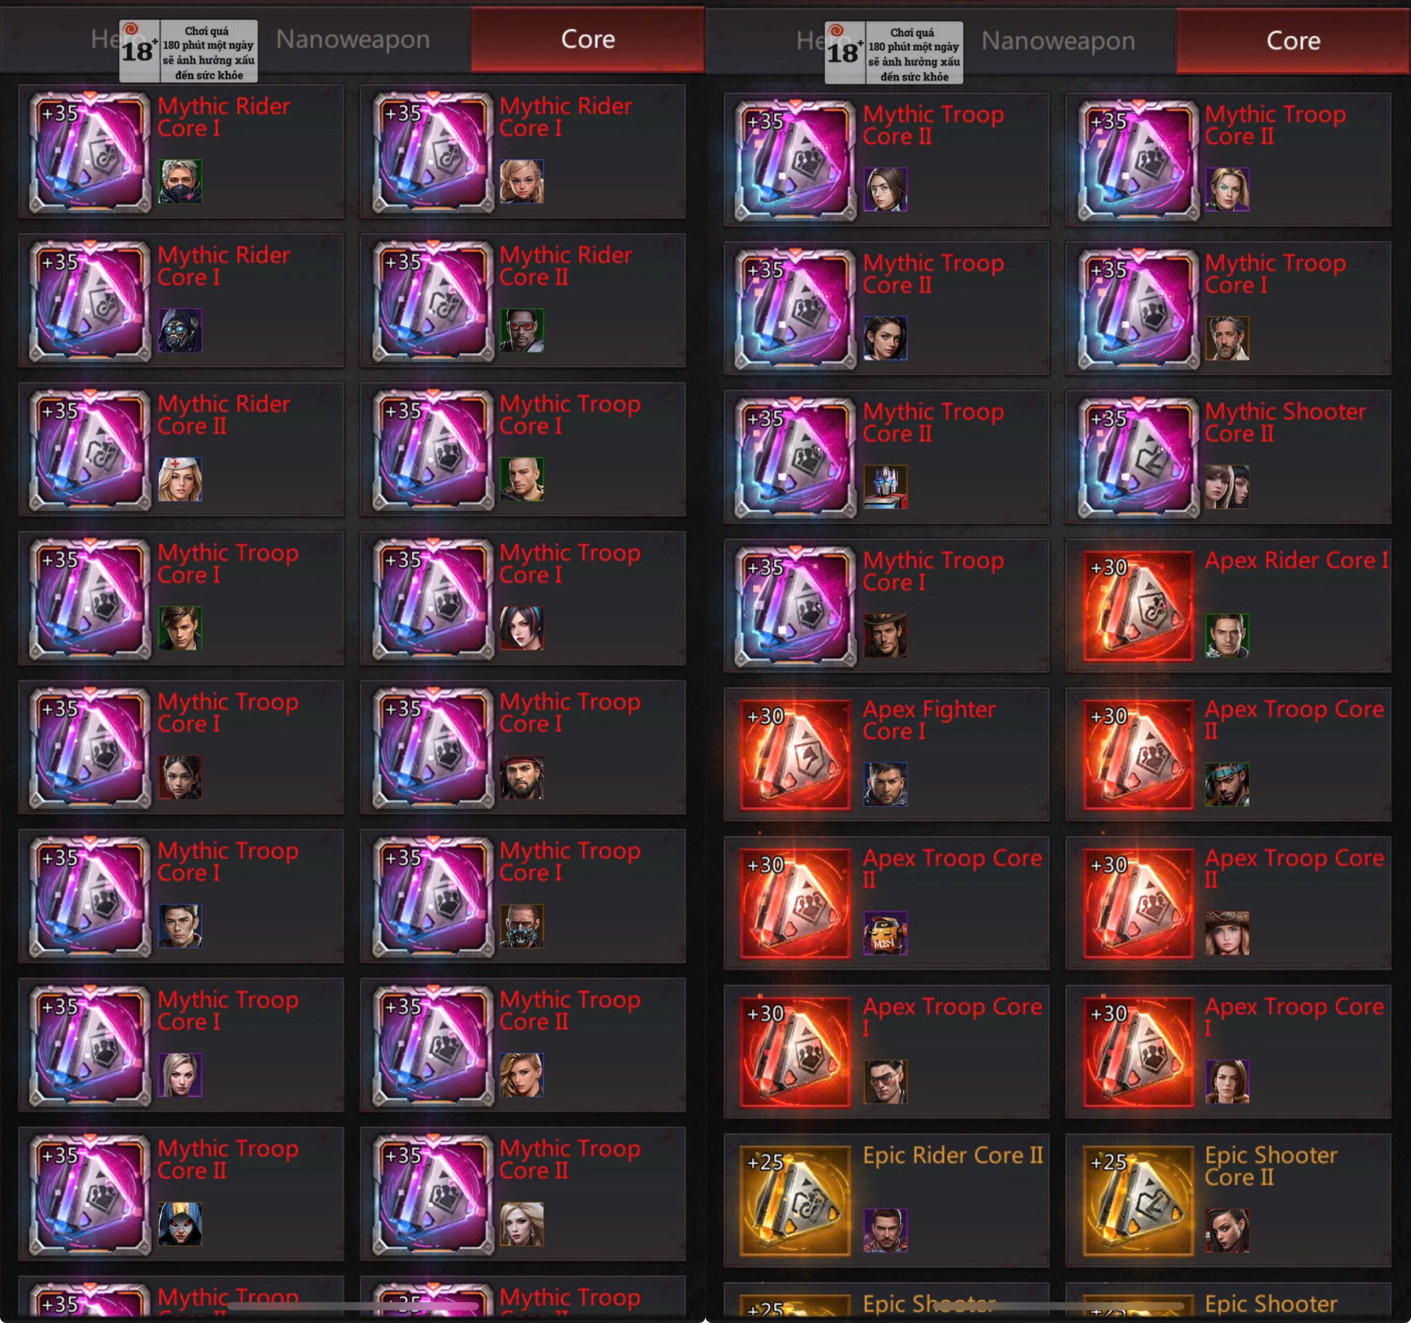This screenshot has height=1323, width=1411.
Task: Open the Mythic Rider Core II entry with sunglasses hero
Action: [523, 300]
